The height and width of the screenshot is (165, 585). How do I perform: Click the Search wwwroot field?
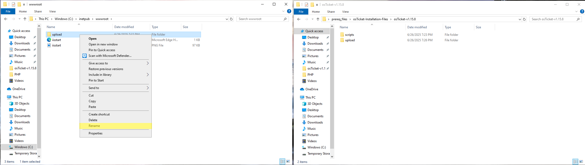tap(262, 19)
